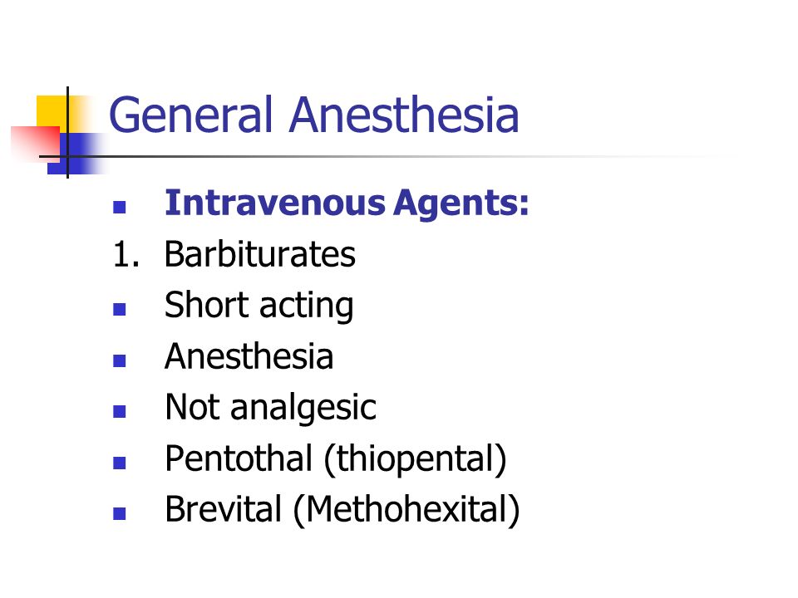
Task: Select the Not analgesic line
Action: (x=270, y=408)
